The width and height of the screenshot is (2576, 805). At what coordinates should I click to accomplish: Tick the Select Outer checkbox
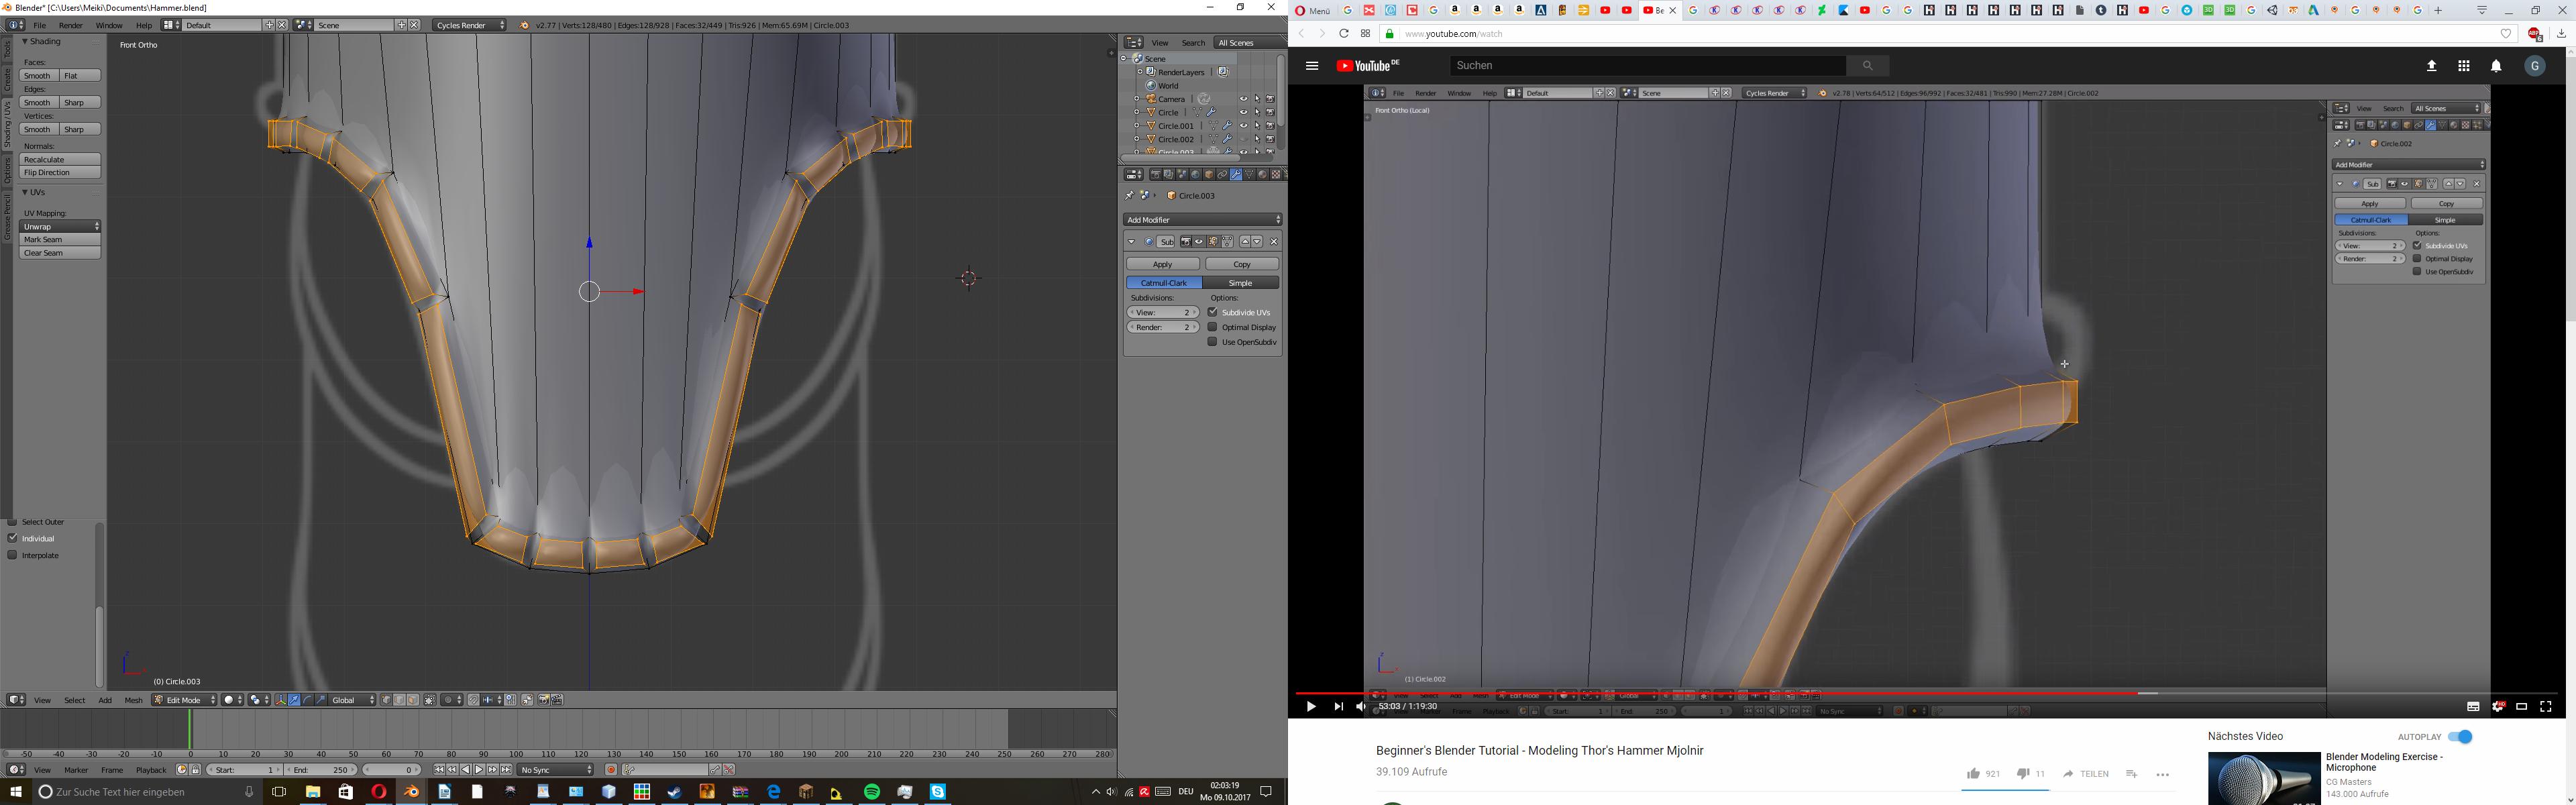point(12,522)
